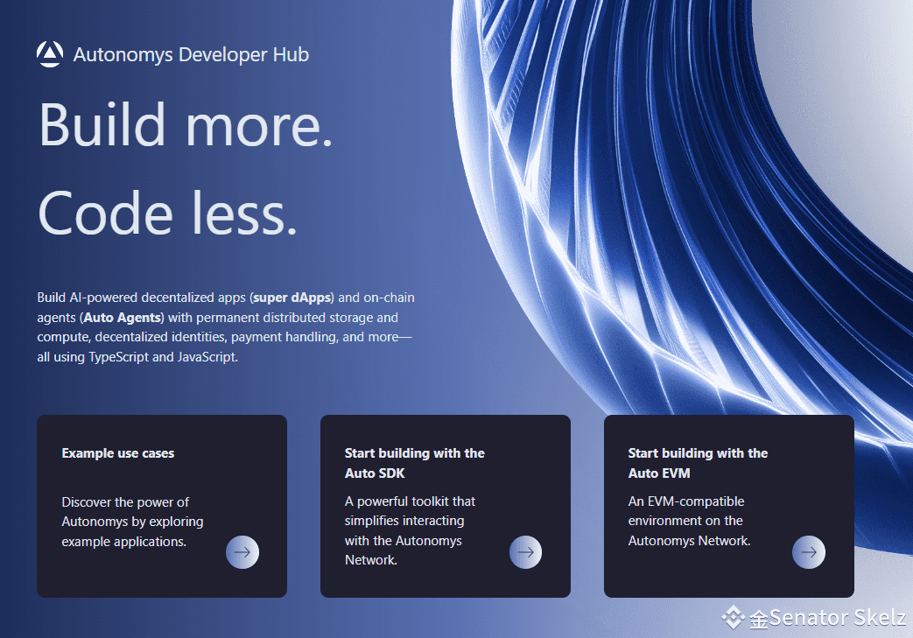Click the bold 'Auto Agents' text
The height and width of the screenshot is (638, 913).
123,318
